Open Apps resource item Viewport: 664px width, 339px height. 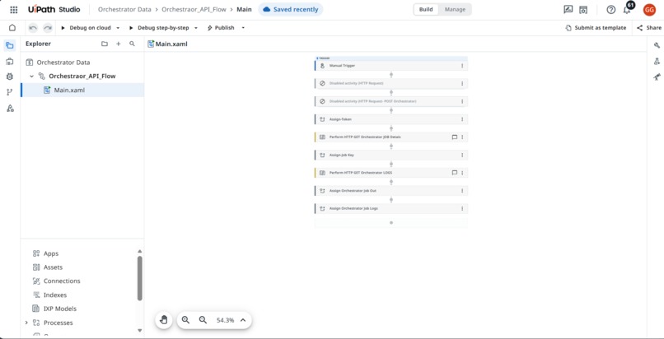tap(51, 253)
